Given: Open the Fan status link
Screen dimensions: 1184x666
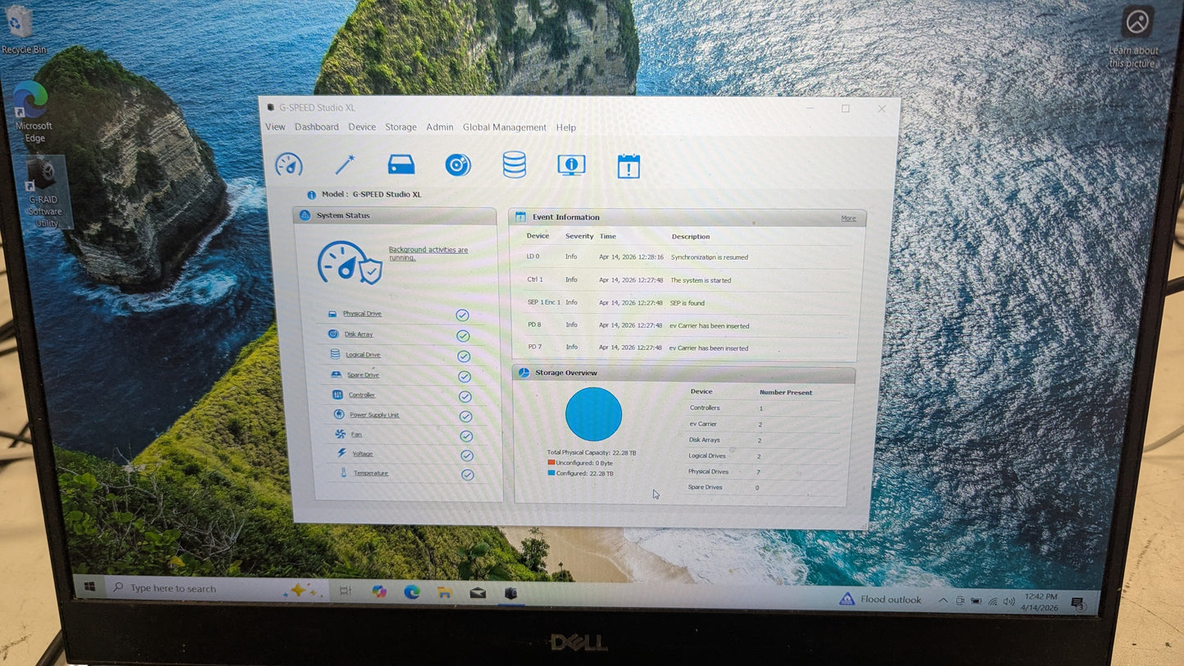Looking at the screenshot, I should point(356,434).
